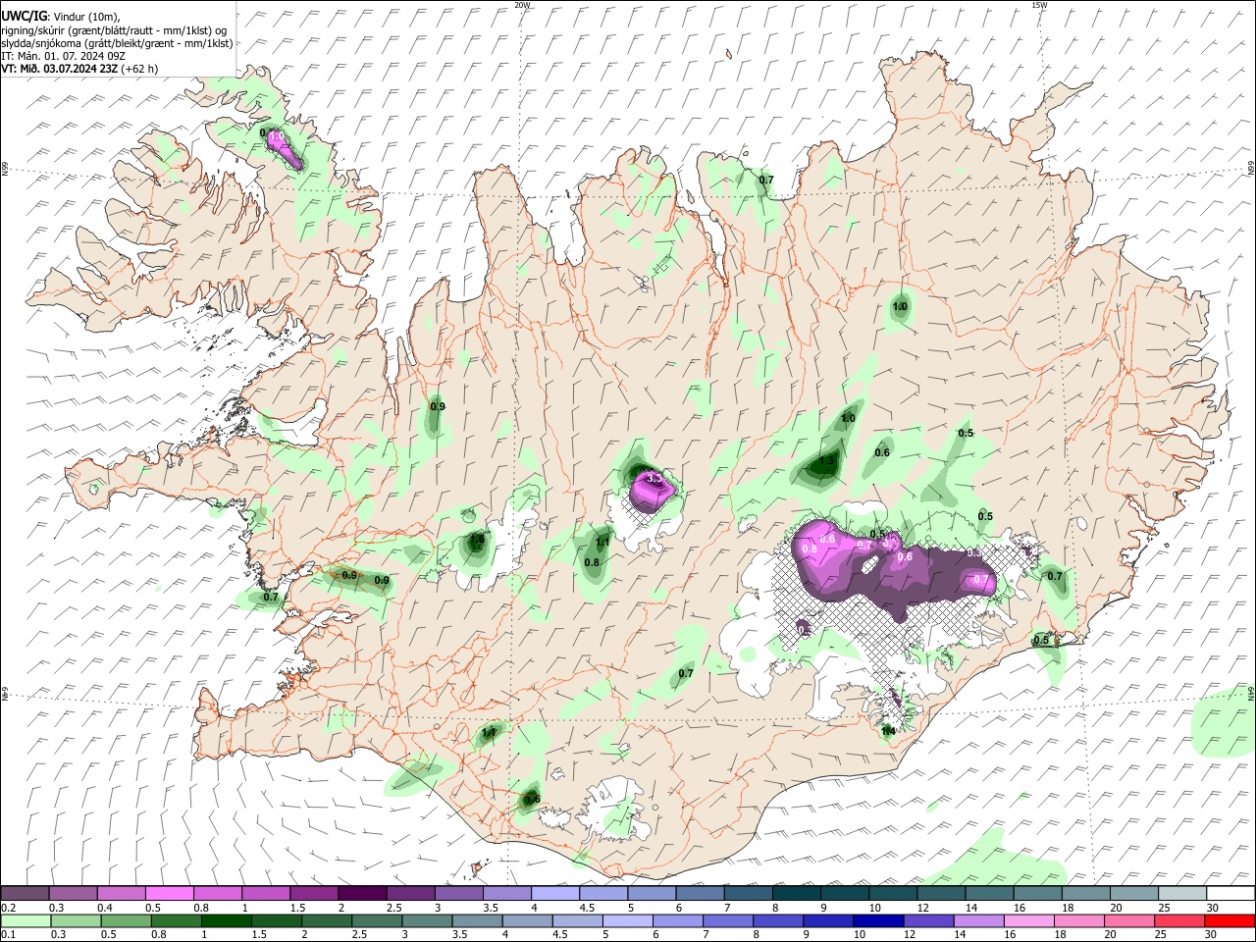Screen dimensions: 1256x942
Task: Click the '3.5' label under the upper legend row
Action: pos(492,908)
